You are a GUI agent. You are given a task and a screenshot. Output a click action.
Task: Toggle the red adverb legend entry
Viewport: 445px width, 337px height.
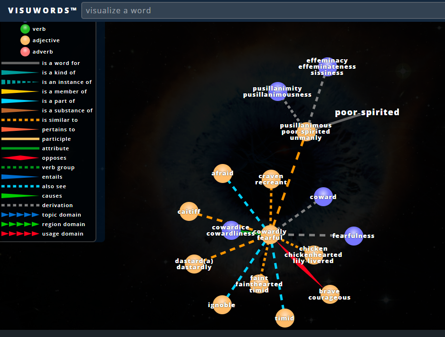[24, 52]
